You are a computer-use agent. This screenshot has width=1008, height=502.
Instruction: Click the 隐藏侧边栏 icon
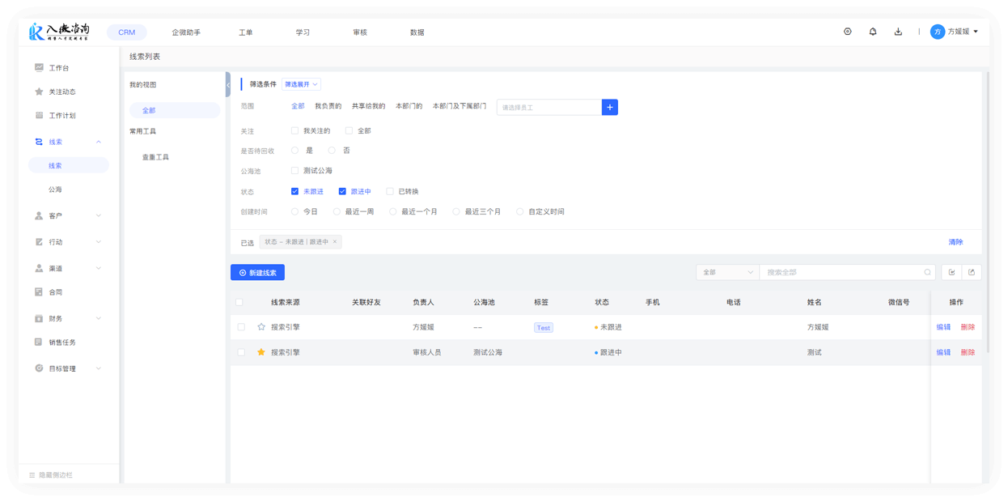click(x=32, y=475)
